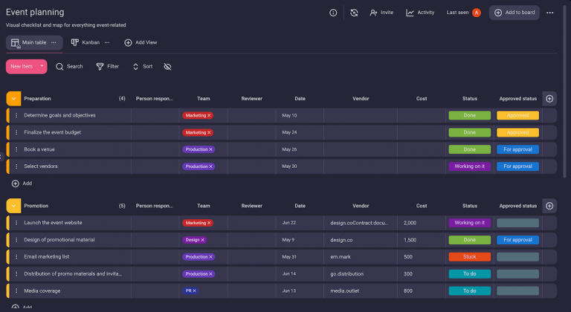Viewport: 571px width, 312px height.
Task: Click the Search magnifier icon
Action: click(60, 66)
